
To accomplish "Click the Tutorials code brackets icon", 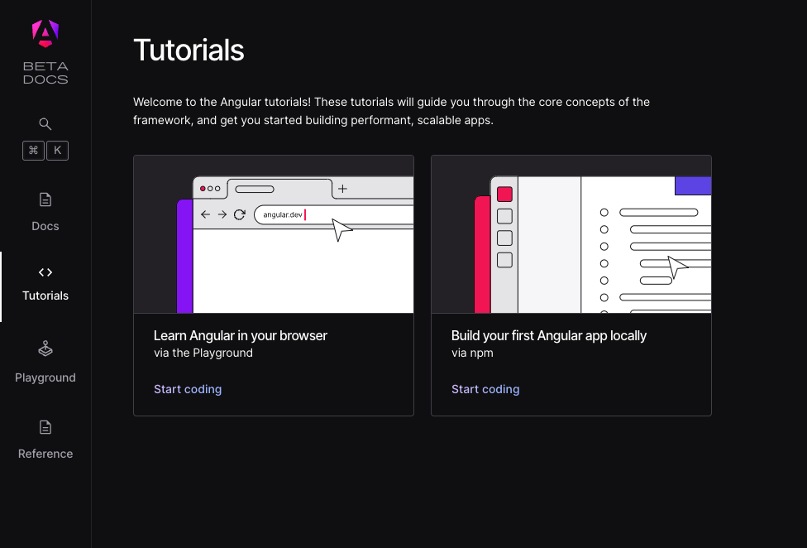I will [45, 272].
